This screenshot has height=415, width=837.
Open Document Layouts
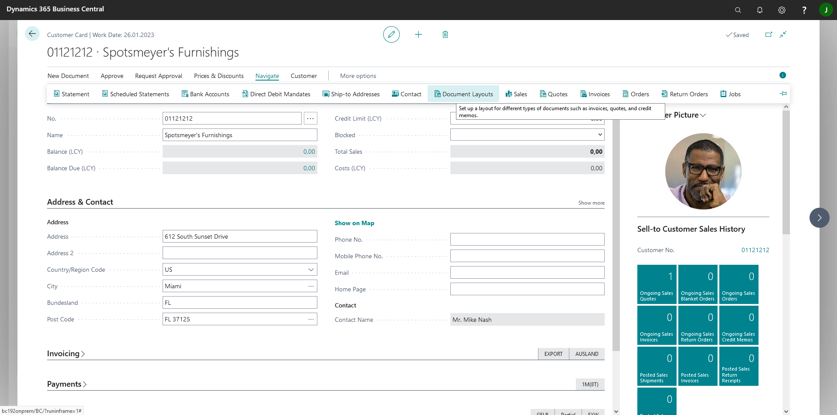click(x=463, y=94)
